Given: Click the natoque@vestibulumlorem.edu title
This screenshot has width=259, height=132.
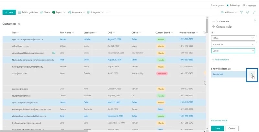Looking at the screenshot, I should 28,67.
